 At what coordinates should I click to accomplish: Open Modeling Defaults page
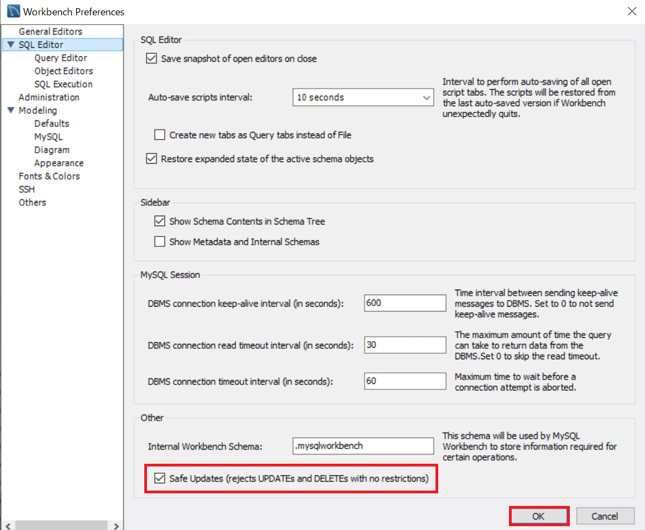click(52, 124)
